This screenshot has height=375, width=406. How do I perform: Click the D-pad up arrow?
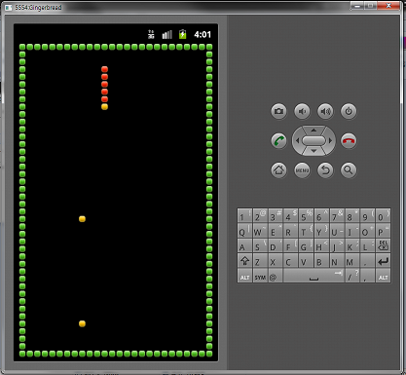(314, 130)
